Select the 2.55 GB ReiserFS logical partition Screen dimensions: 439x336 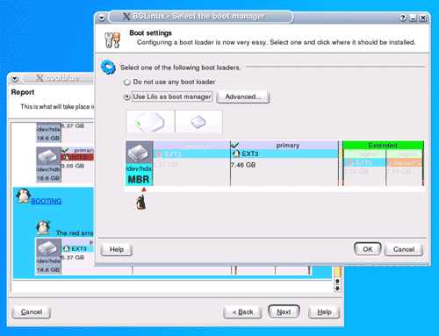coord(405,168)
